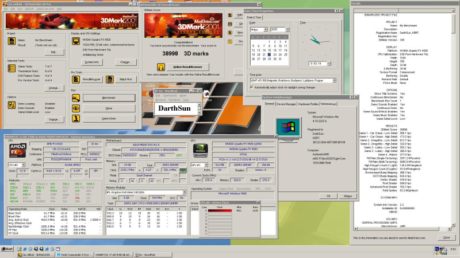Click the AMD FX logo in HWiNFO

[x=18, y=150]
